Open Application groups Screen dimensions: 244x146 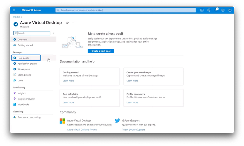[33, 64]
